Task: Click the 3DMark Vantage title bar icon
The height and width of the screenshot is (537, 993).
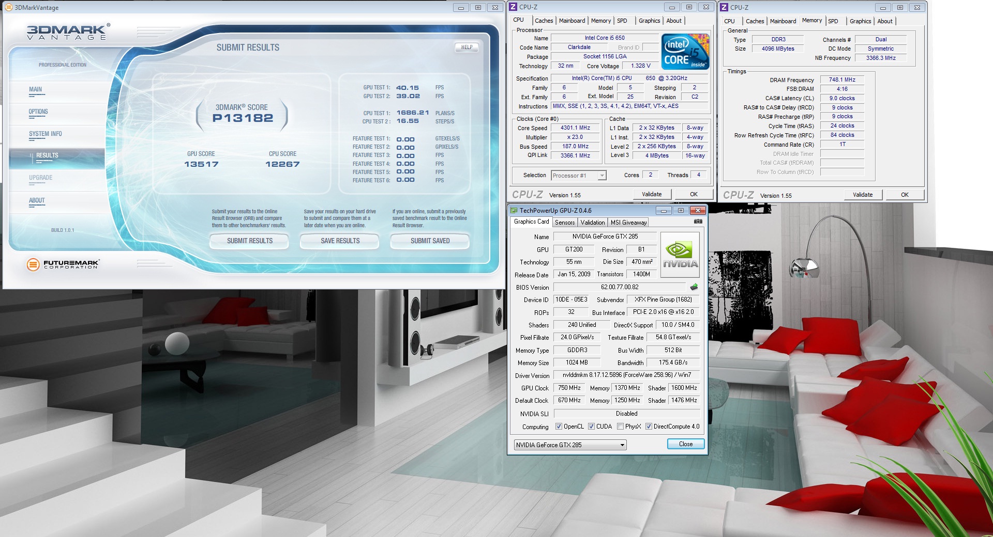Action: tap(8, 7)
